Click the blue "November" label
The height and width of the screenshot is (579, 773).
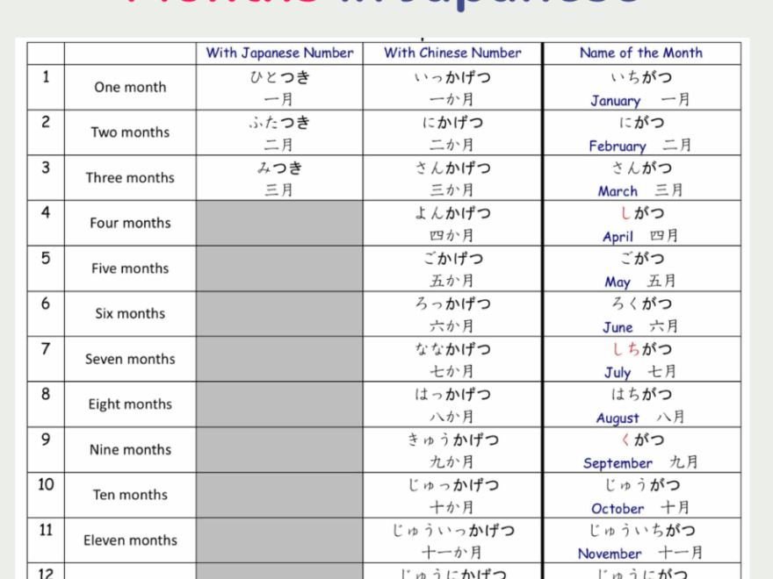click(610, 554)
